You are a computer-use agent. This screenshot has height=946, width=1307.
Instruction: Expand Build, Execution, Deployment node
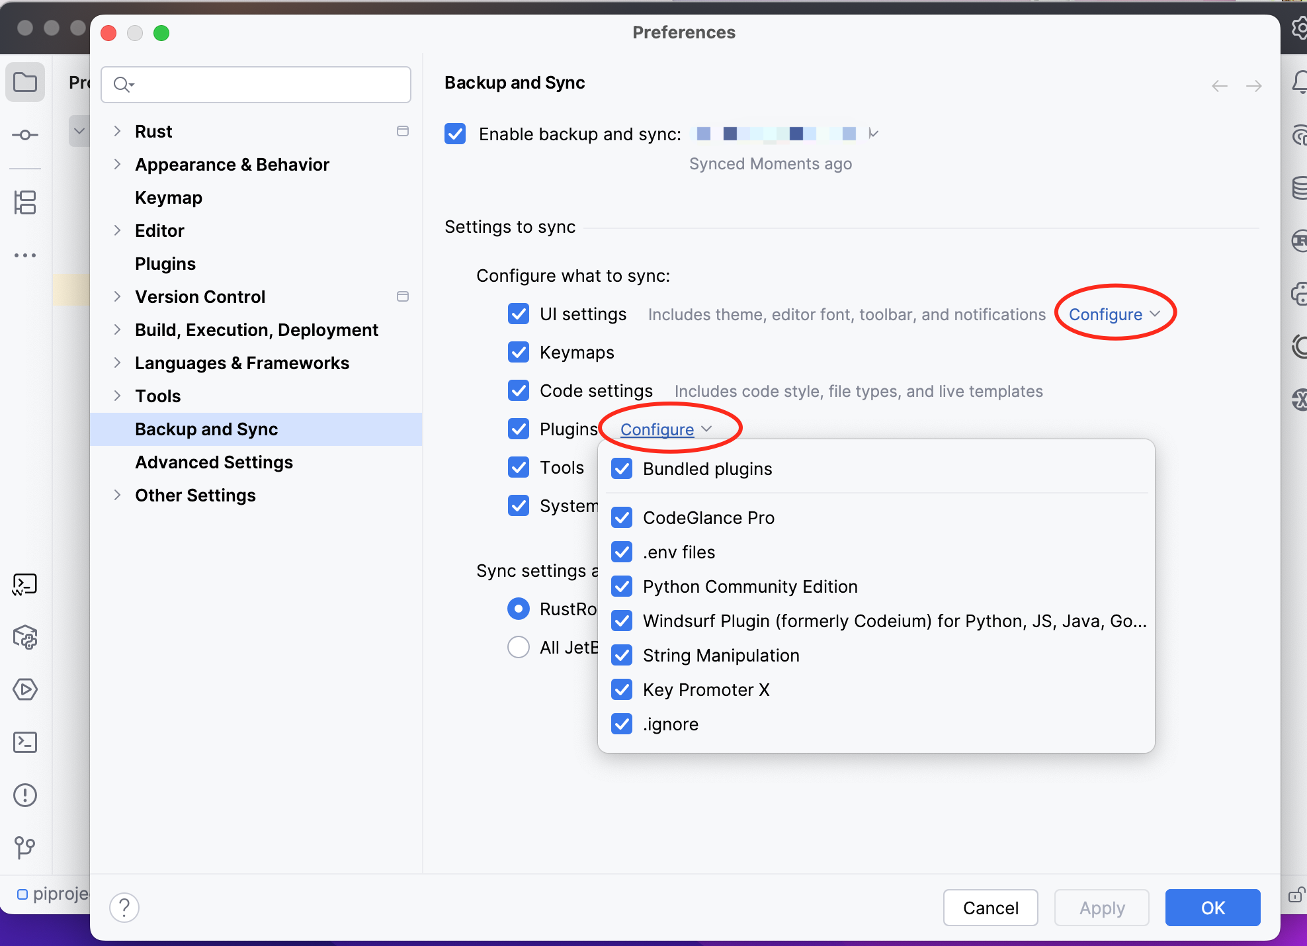click(x=117, y=329)
